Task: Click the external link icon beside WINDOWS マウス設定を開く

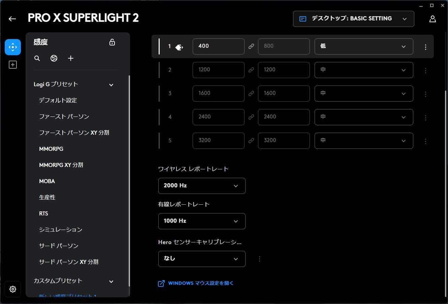Action: (x=161, y=283)
